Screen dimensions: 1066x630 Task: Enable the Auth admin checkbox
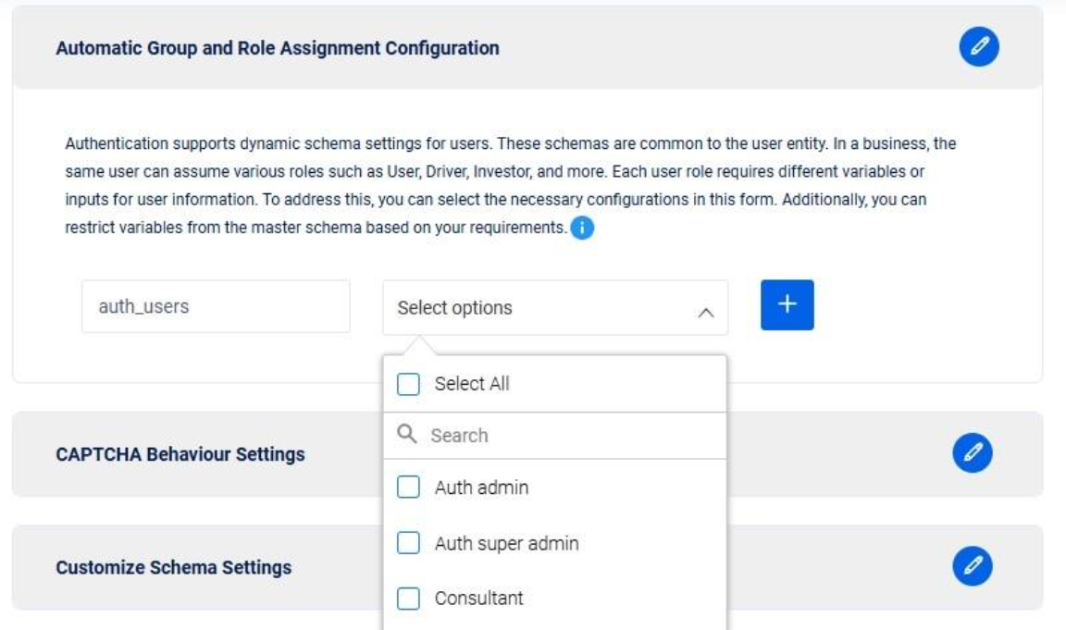(408, 488)
